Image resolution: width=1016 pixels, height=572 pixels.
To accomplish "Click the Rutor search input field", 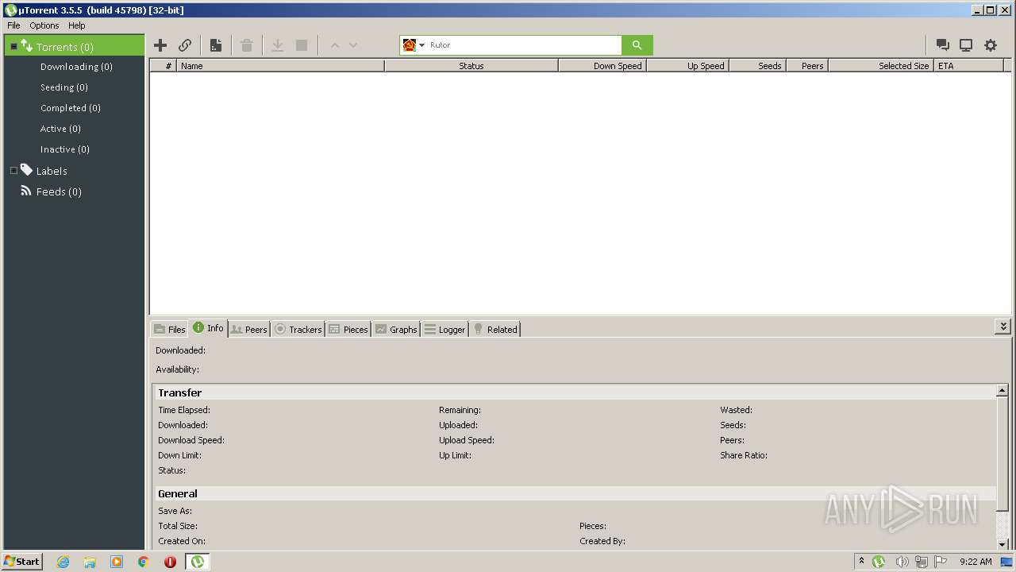I will click(x=524, y=45).
